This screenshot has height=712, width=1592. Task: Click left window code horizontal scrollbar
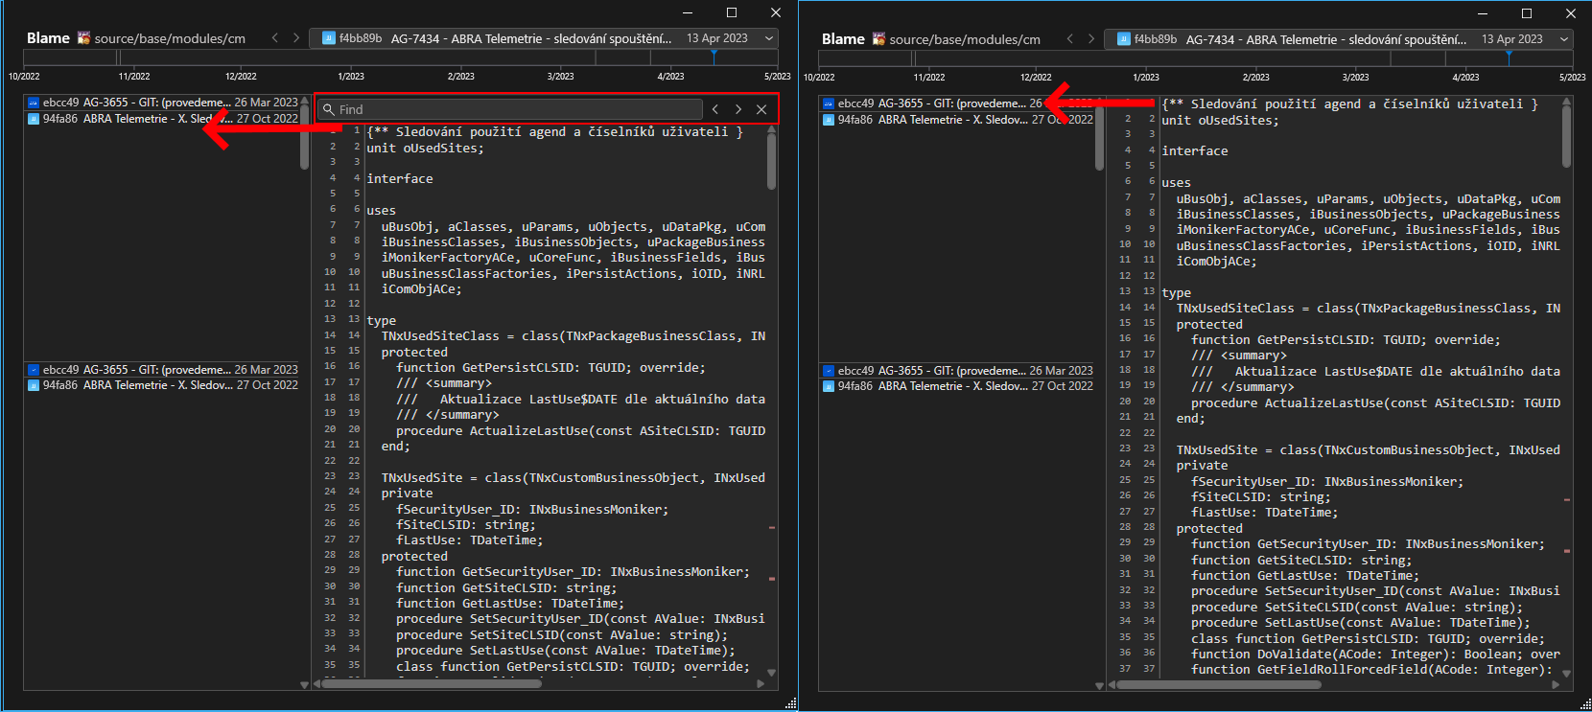tap(432, 683)
